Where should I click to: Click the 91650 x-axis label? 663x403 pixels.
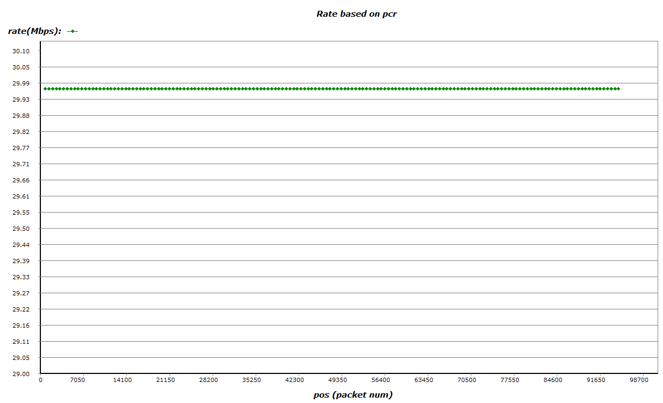click(x=596, y=380)
